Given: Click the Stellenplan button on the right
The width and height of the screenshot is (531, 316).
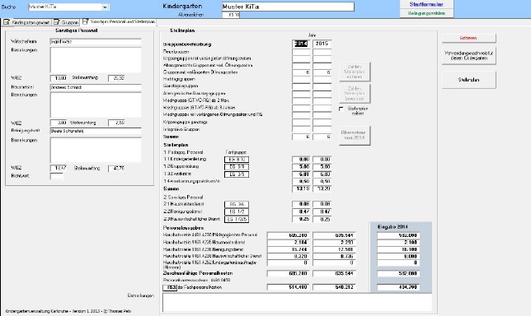Looking at the screenshot, I should click(x=468, y=80).
